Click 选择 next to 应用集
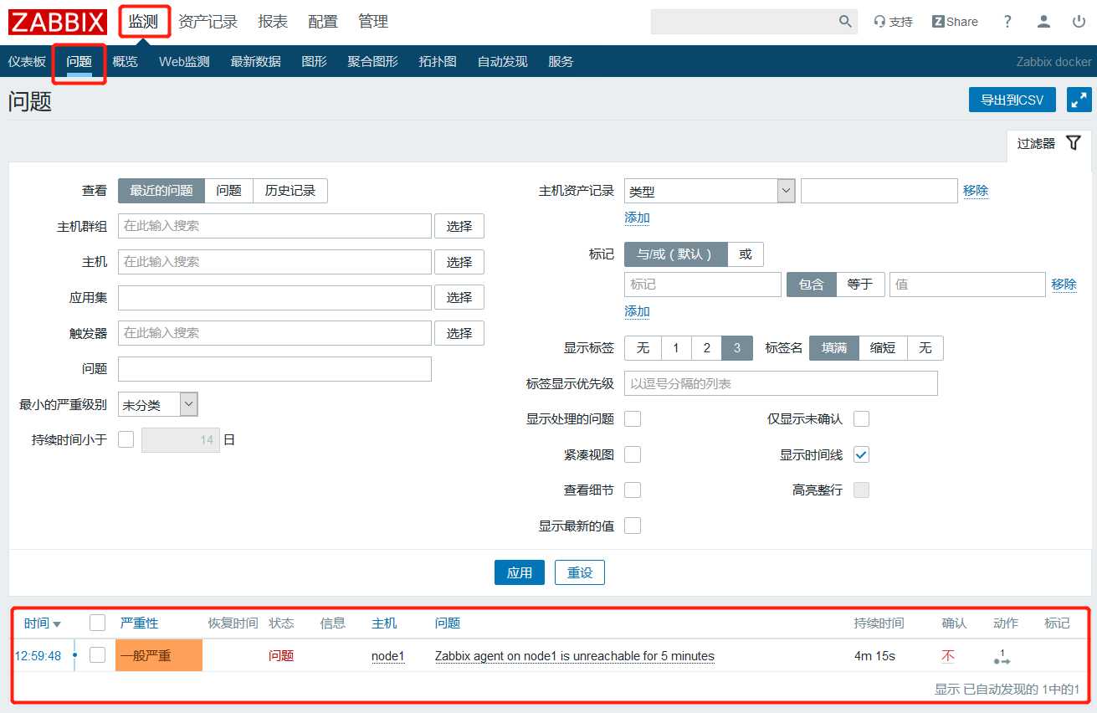This screenshot has width=1097, height=713. pyautogui.click(x=459, y=297)
